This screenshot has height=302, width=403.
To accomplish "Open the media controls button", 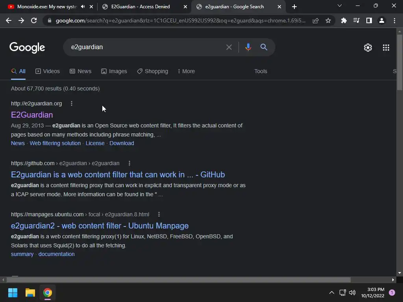I will 356,20.
